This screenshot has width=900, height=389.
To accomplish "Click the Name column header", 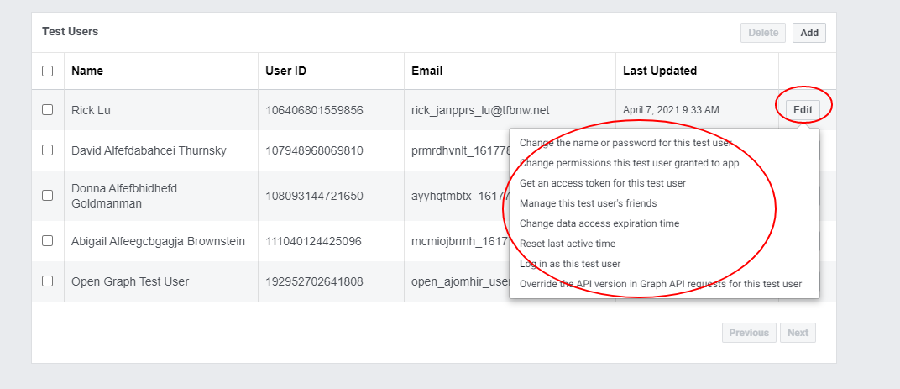I will pyautogui.click(x=87, y=71).
